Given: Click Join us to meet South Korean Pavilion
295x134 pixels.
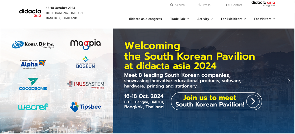Looking at the screenshot, I should tap(216, 101).
